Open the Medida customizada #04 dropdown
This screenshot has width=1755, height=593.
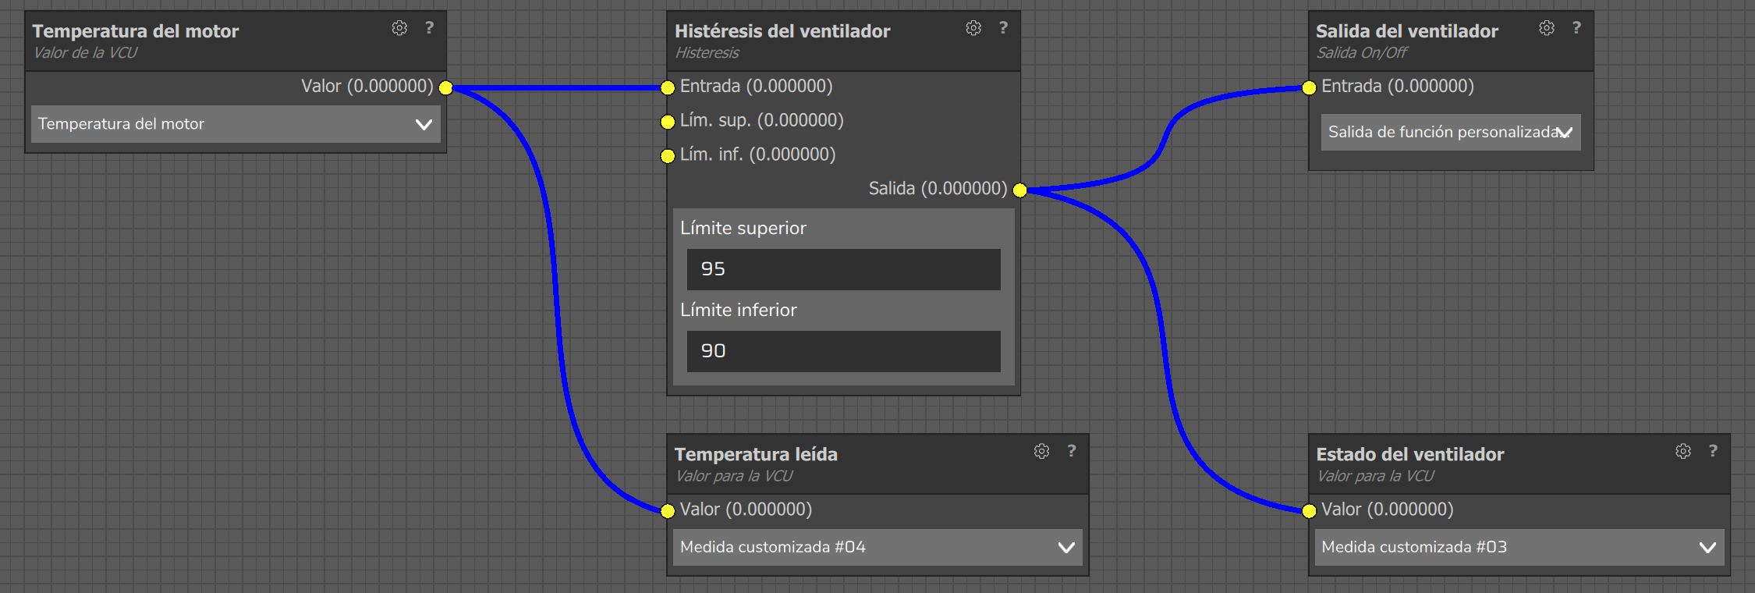click(877, 547)
